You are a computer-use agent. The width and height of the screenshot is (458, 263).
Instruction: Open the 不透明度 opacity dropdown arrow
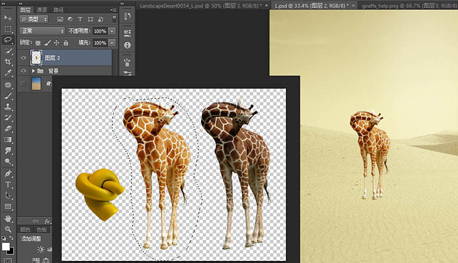pos(113,31)
